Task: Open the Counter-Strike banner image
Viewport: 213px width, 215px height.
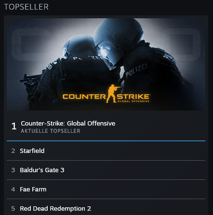Action: (x=106, y=64)
